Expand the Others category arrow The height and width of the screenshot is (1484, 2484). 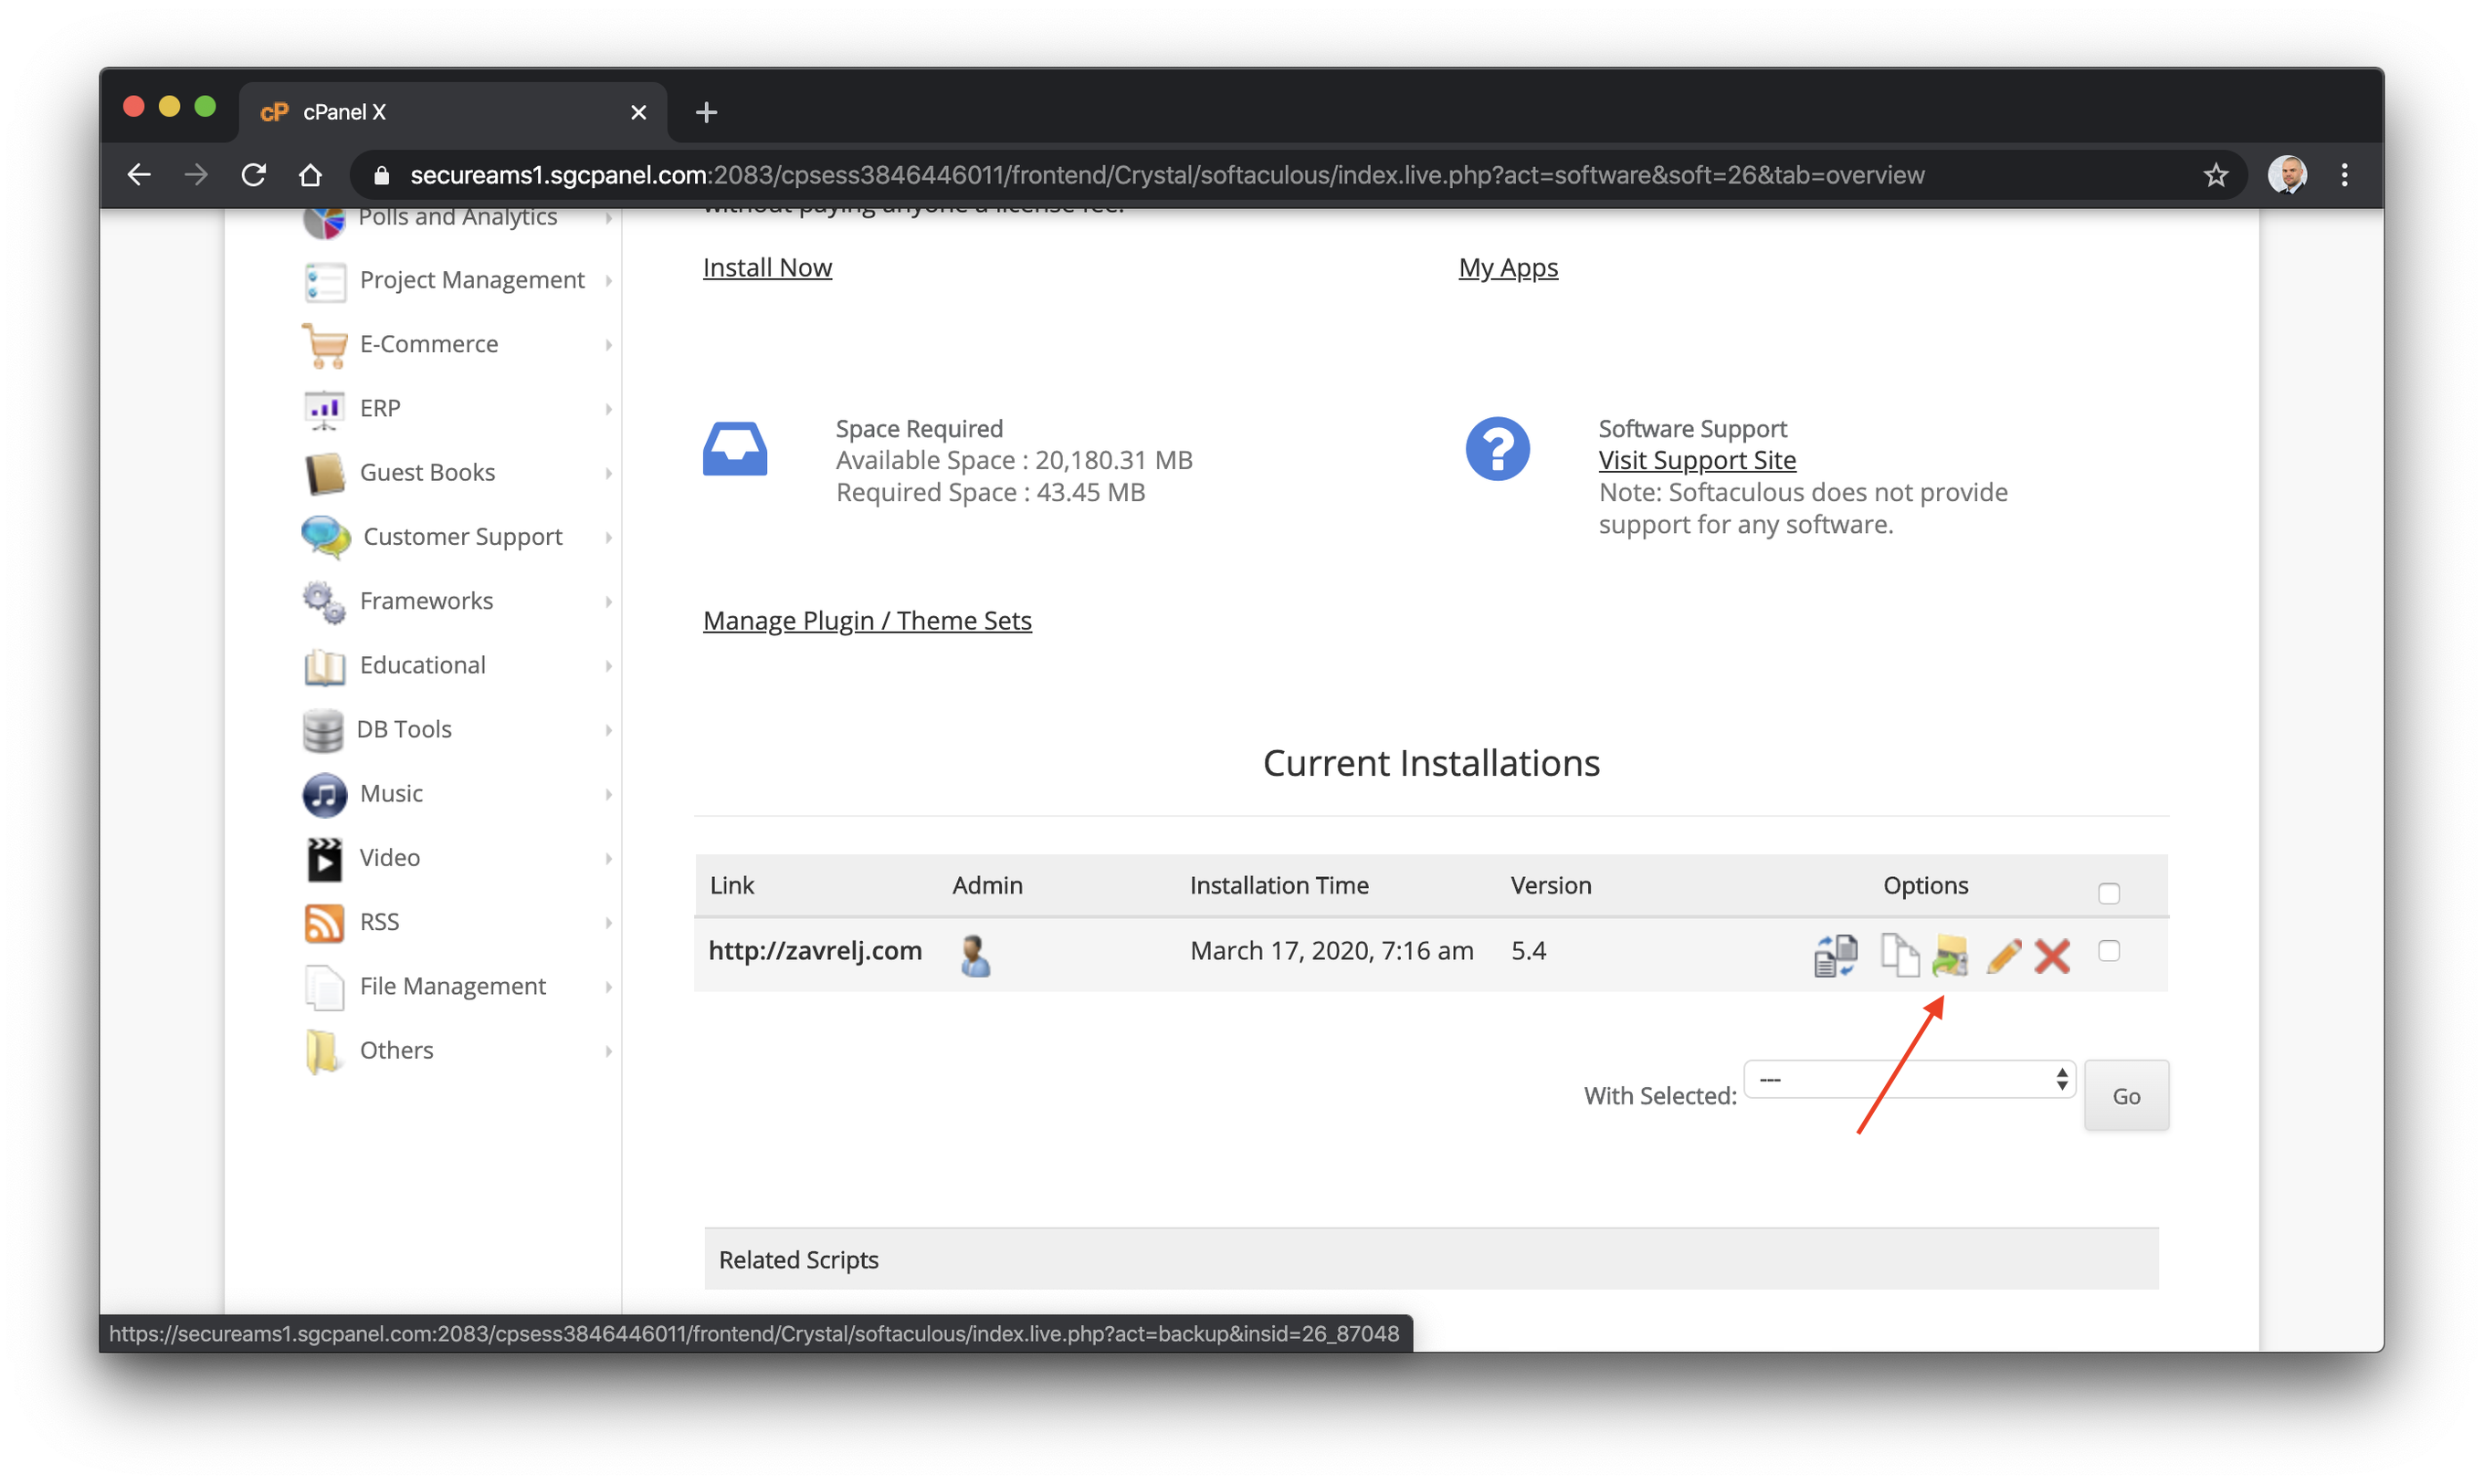pyautogui.click(x=607, y=1051)
